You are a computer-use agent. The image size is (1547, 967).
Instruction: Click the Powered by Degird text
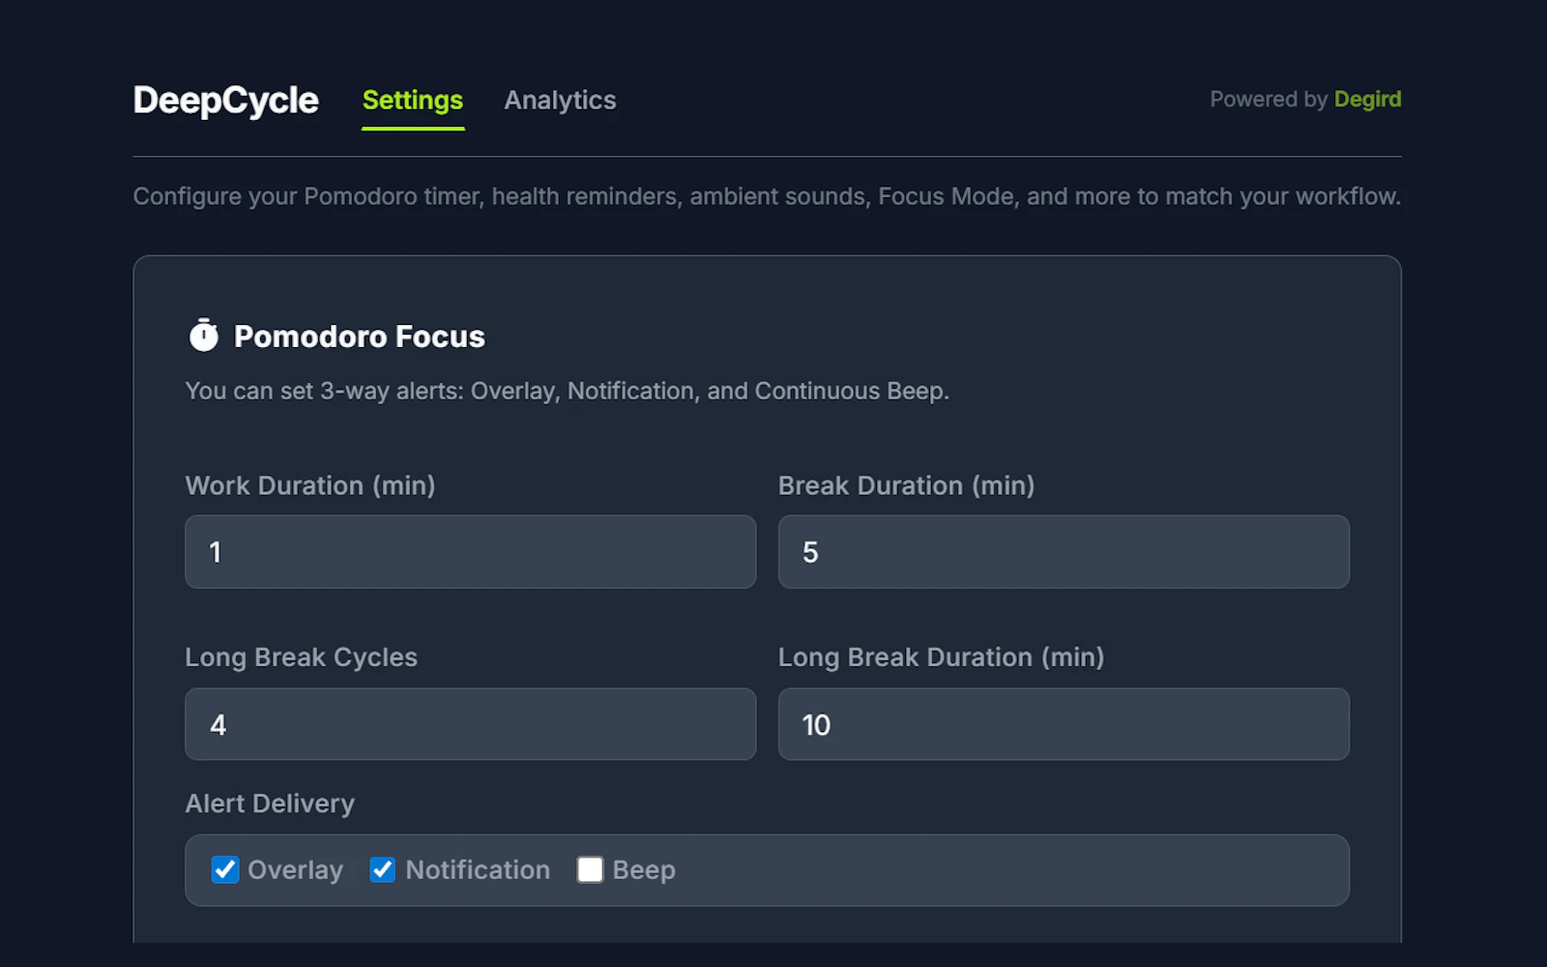coord(1268,99)
